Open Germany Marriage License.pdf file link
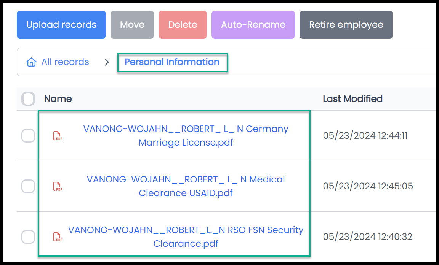Image resolution: width=439 pixels, height=265 pixels. pyautogui.click(x=186, y=136)
